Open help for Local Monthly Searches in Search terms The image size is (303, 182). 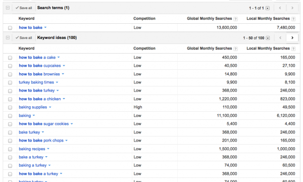(293, 19)
